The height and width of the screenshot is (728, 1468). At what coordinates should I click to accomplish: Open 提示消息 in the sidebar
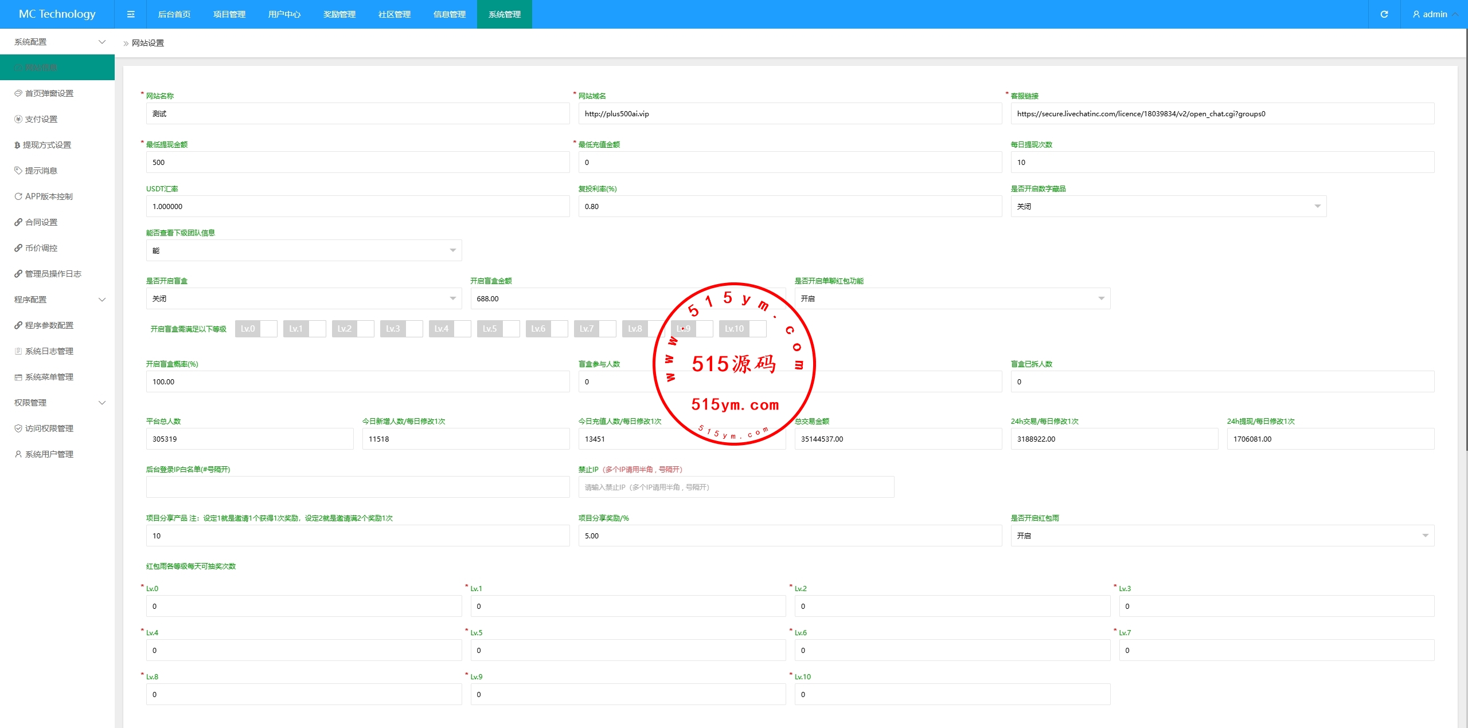[41, 171]
